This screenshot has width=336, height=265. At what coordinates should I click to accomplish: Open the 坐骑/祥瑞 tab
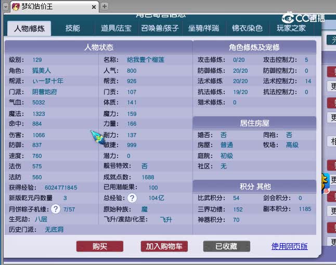click(204, 28)
